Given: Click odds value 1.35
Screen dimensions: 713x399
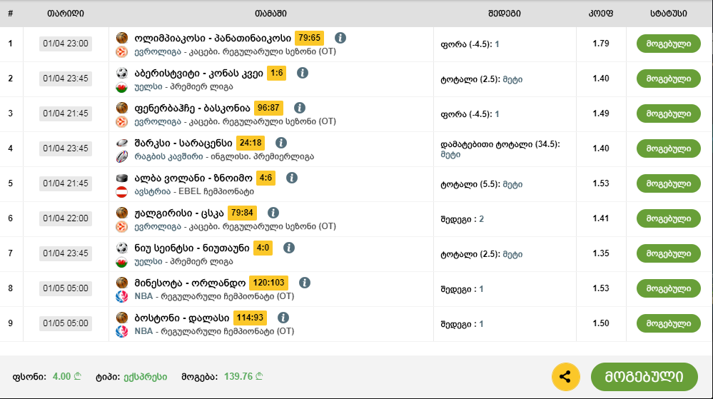Looking at the screenshot, I should (x=601, y=253).
